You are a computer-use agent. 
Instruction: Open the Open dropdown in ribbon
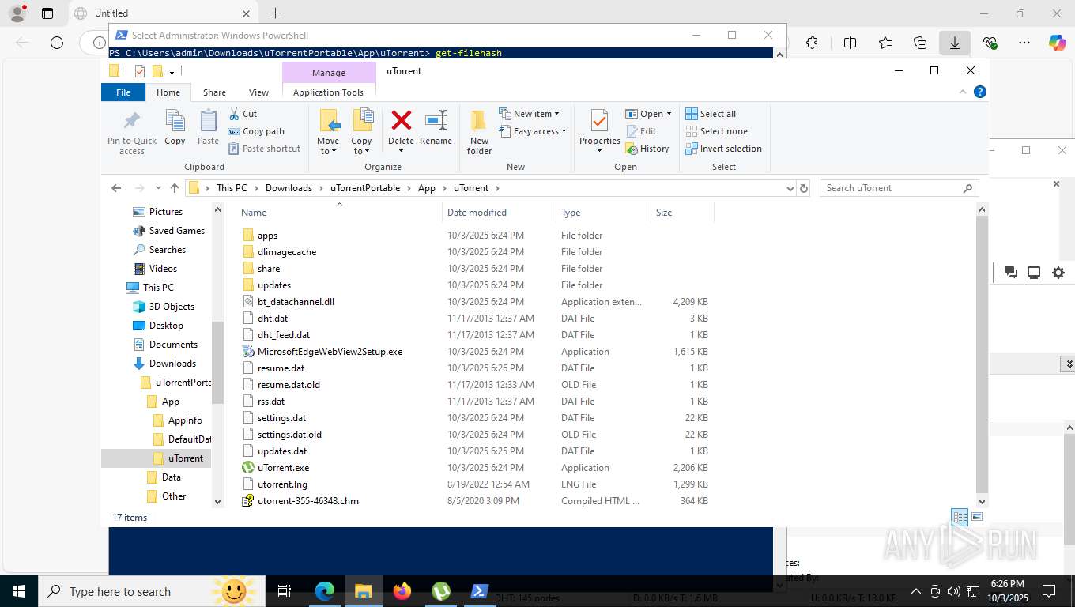point(648,114)
